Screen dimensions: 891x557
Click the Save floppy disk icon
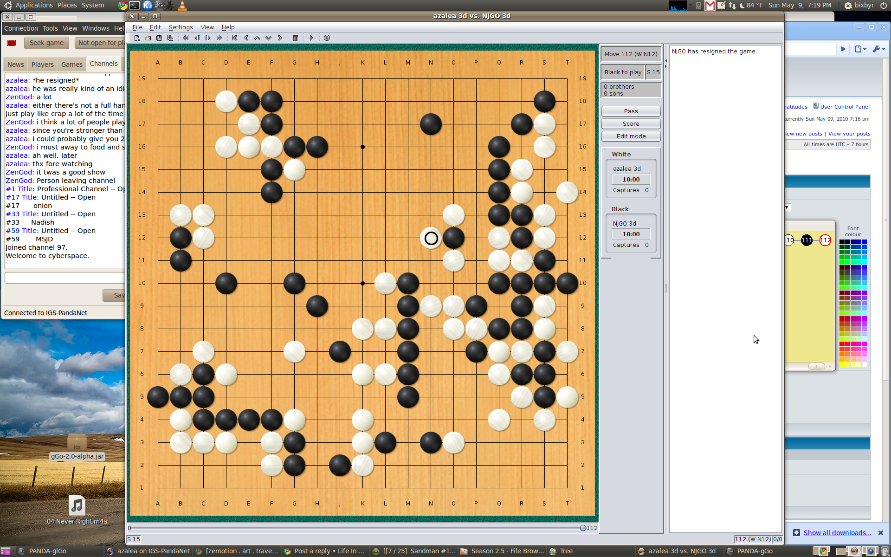coord(159,38)
